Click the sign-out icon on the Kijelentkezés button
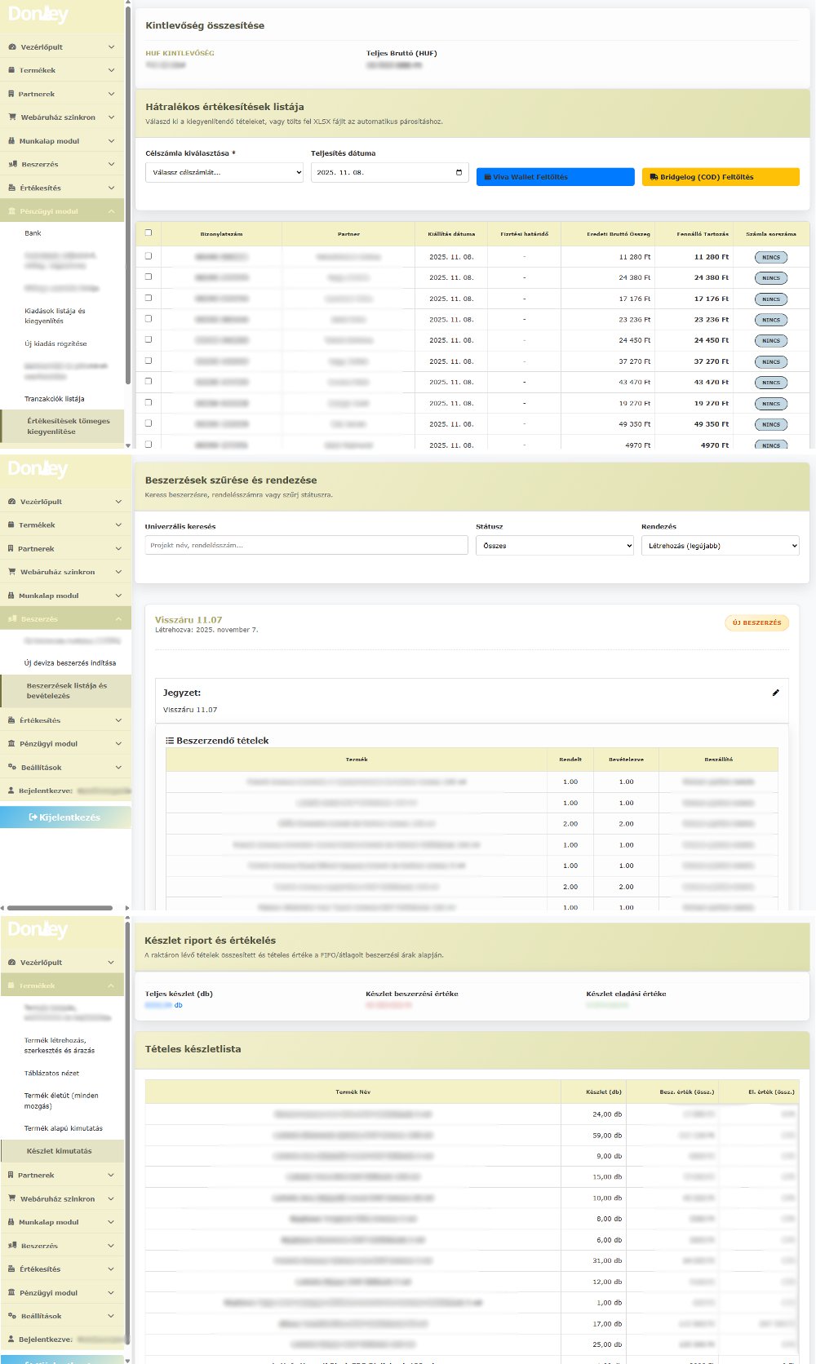816x1364 pixels. tap(33, 817)
